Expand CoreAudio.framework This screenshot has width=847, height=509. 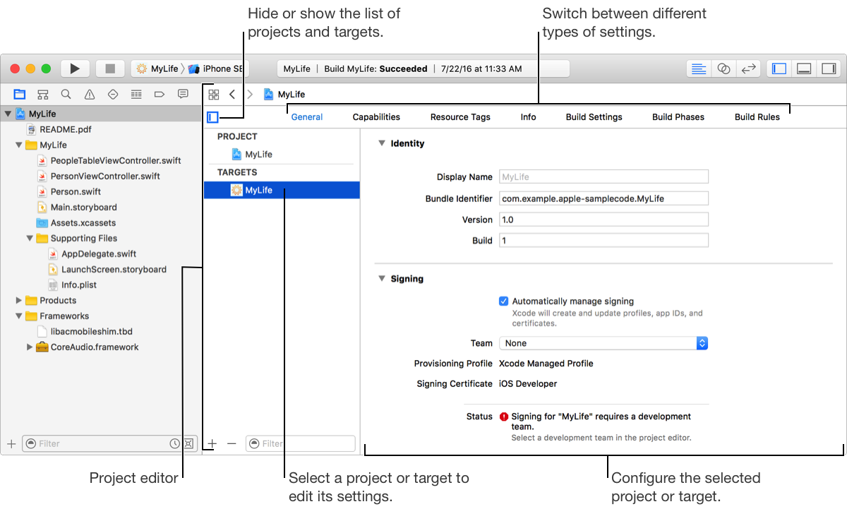(x=30, y=347)
